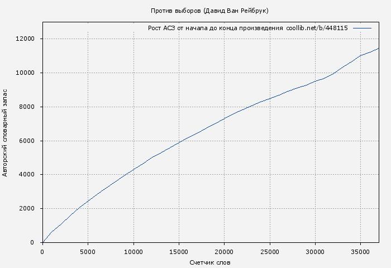Screen dimensions: 391x268
Task: Click the 30000 tick label on x-axis
Action: 314,252
